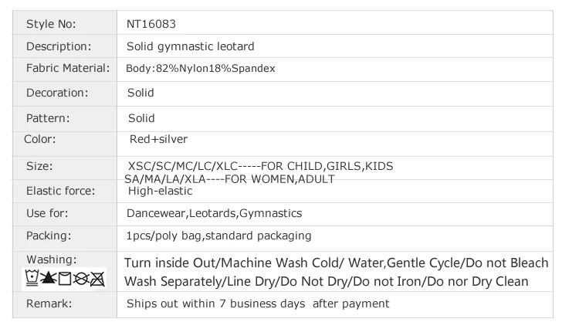Click the 1pcs/poly bag packing text
579x329 pixels.
(x=219, y=236)
